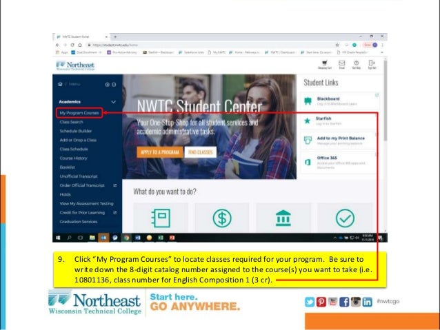The image size is (440, 330).
Task: Click the Pinterest icon in the slide footer
Action: [321, 302]
